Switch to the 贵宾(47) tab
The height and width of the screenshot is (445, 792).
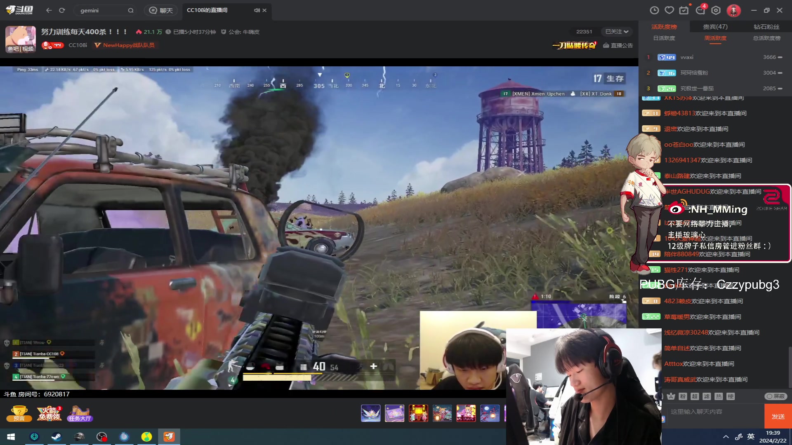pos(715,27)
